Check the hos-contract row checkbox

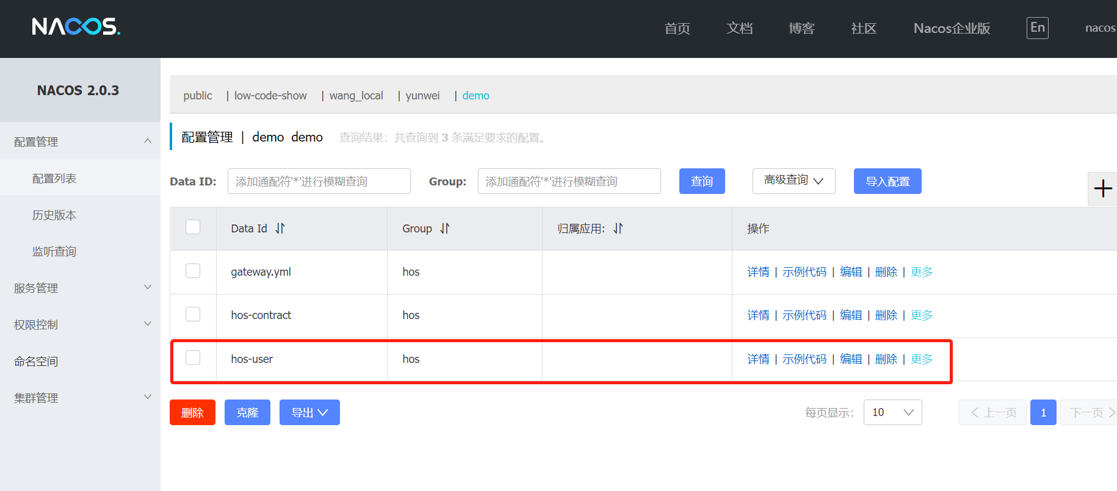[193, 314]
